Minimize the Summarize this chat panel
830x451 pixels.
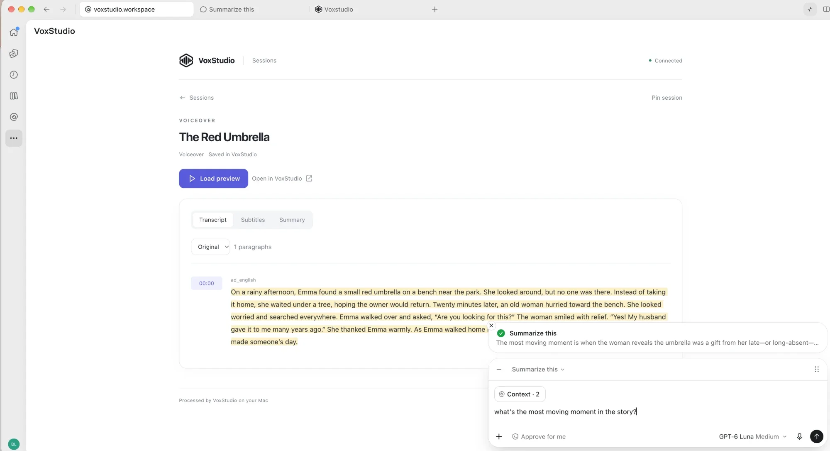[499, 369]
